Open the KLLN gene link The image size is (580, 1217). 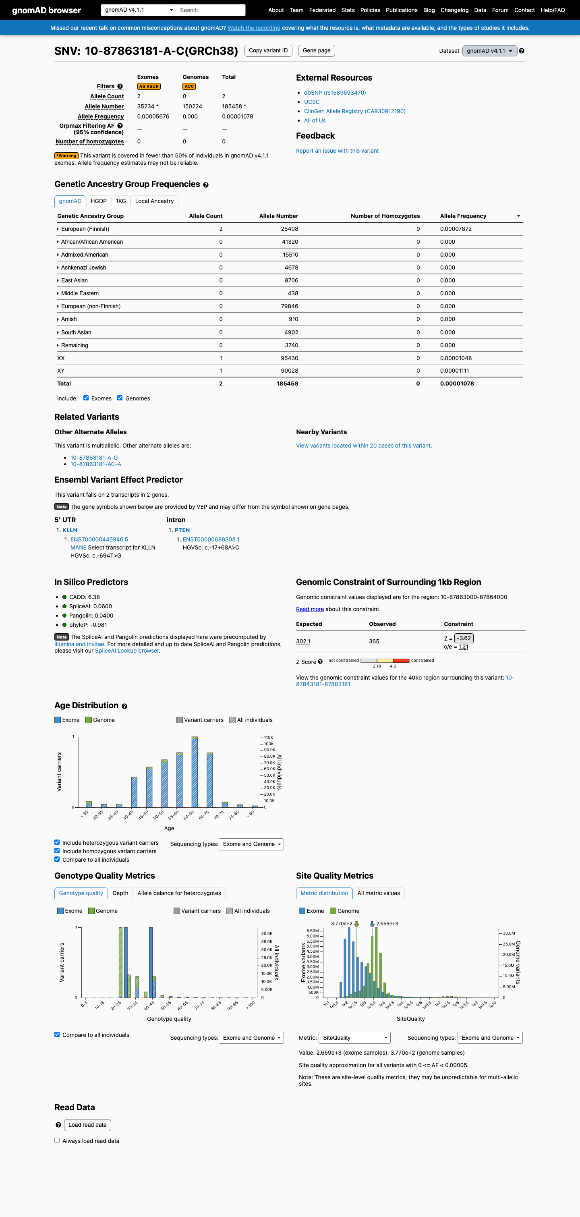coord(70,531)
